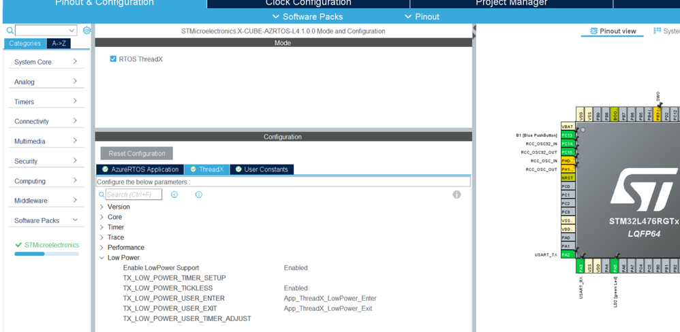Show parameter info icon
Screen dimensions: 680x332
coord(457,195)
